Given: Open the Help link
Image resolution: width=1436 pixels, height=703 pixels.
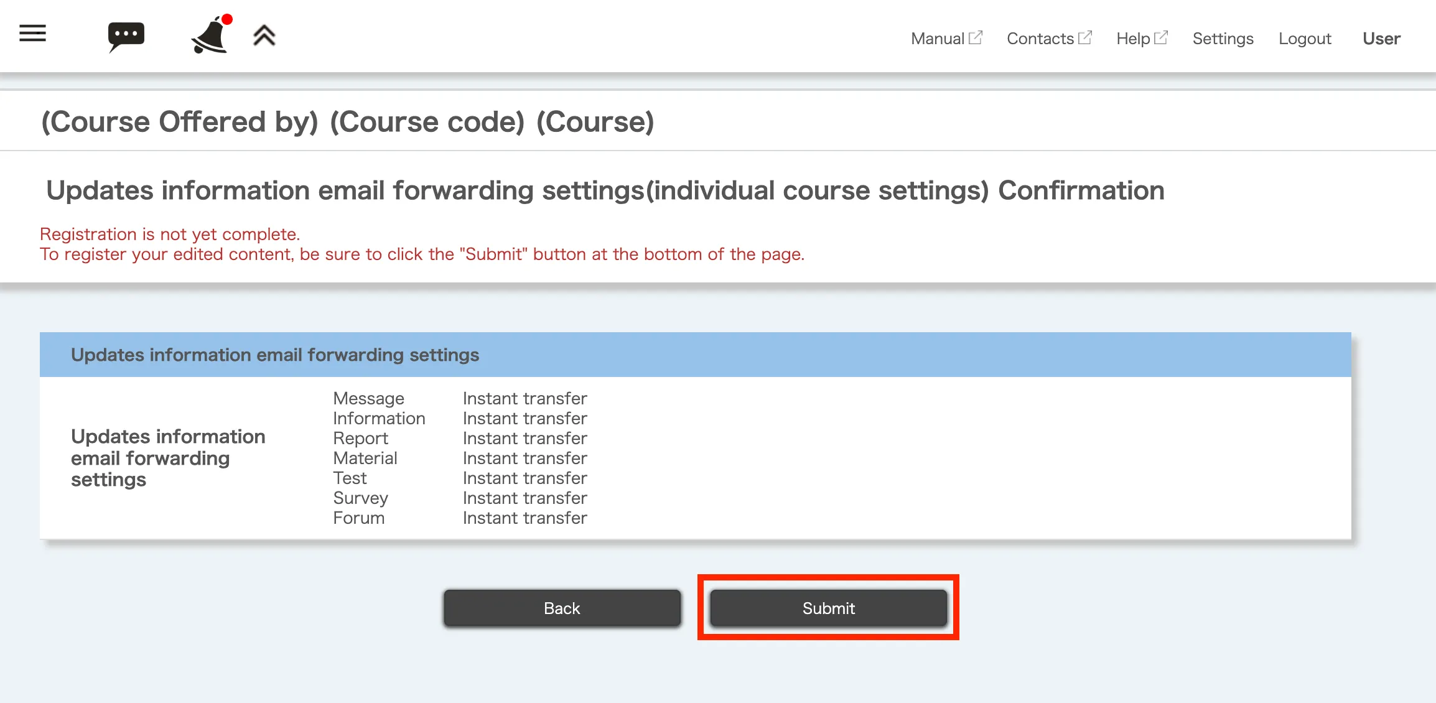Looking at the screenshot, I should pos(1132,39).
